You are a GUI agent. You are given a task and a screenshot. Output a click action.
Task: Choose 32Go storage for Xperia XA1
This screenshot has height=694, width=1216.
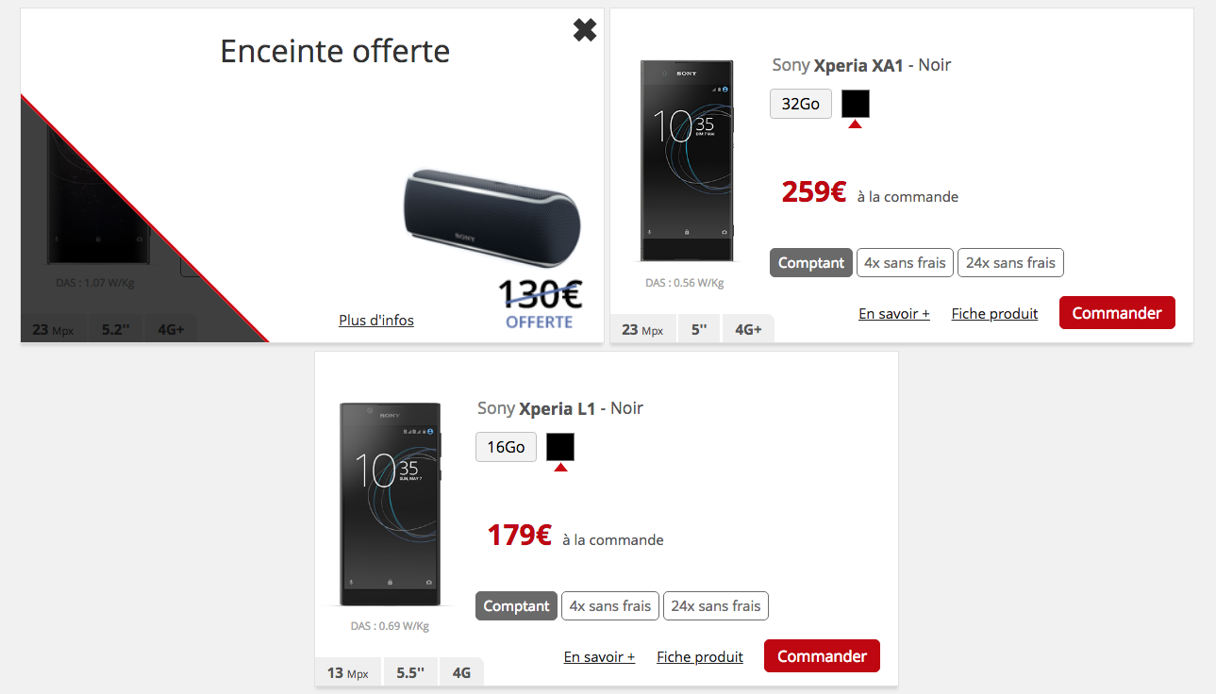point(801,104)
